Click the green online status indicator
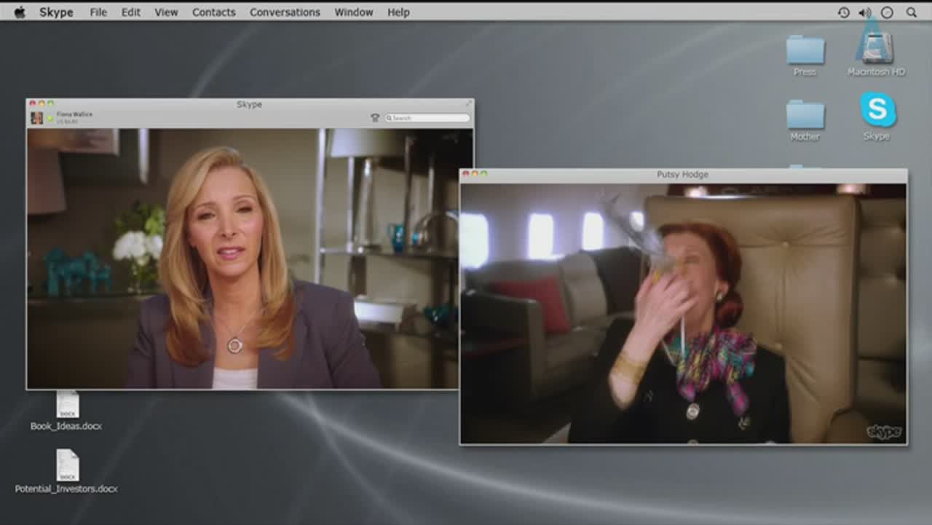This screenshot has height=525, width=932. coord(50,118)
